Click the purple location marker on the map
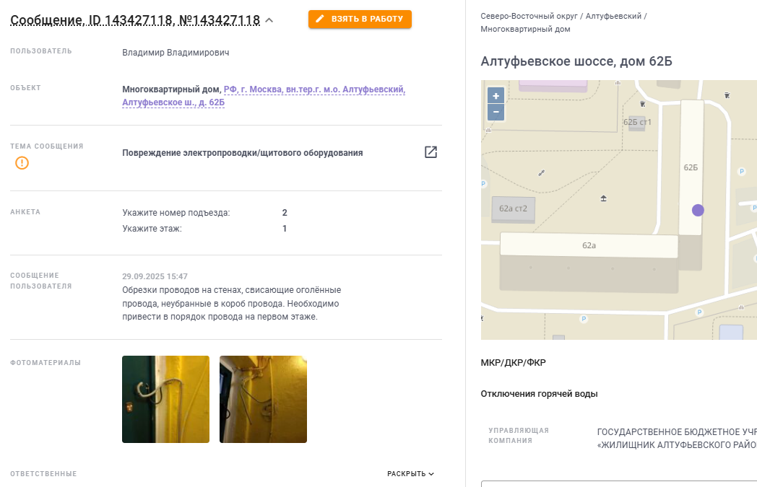The image size is (757, 487). [x=698, y=210]
